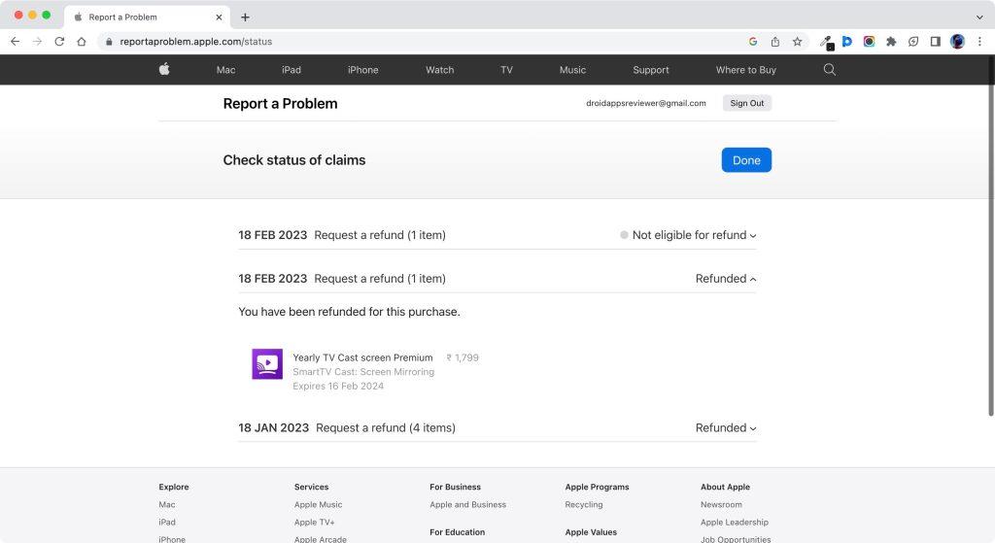Click Expires 16 Feb 2024 text

point(338,386)
